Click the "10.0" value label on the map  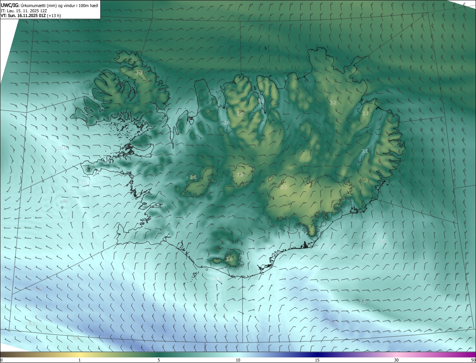tap(62, 148)
